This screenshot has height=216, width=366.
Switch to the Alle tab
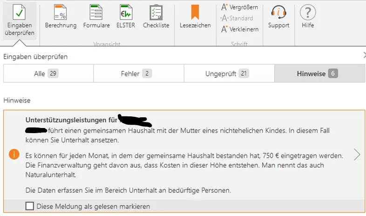tap(48, 74)
